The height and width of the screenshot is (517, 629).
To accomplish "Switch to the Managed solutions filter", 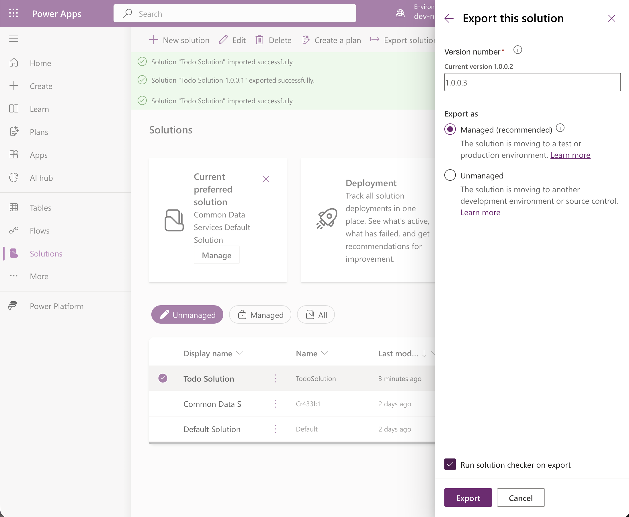I will pos(260,315).
